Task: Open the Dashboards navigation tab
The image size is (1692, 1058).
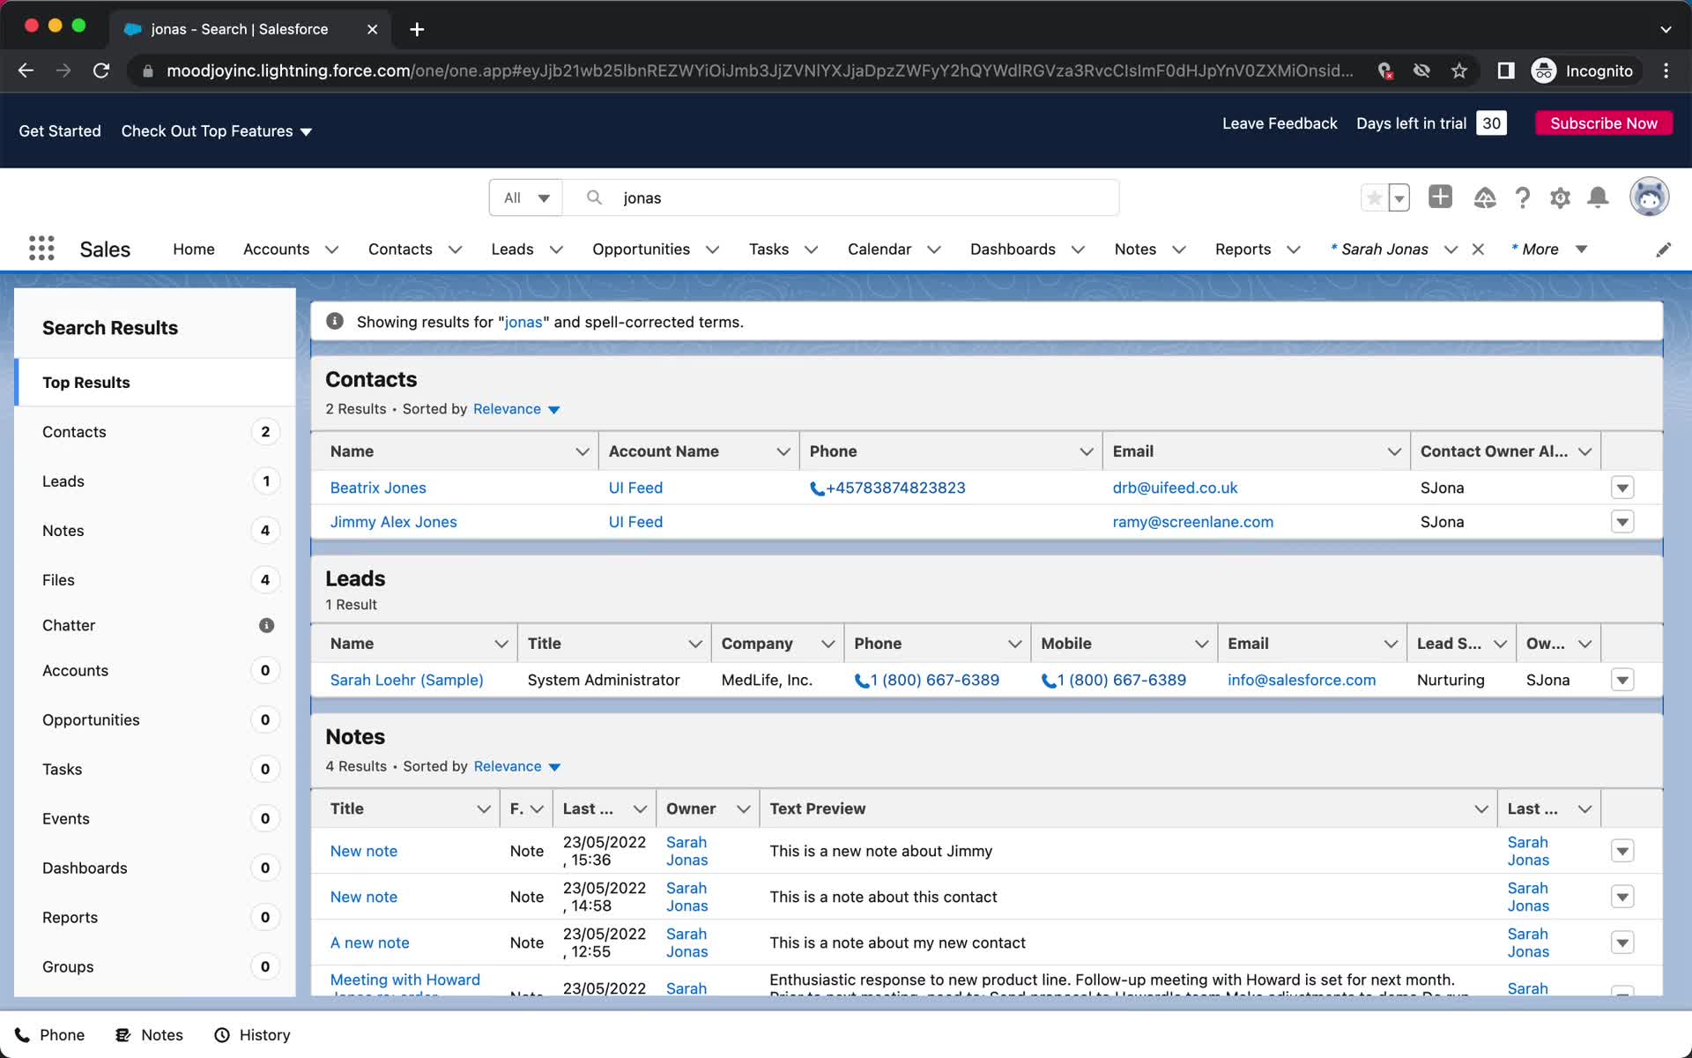Action: tap(1013, 250)
